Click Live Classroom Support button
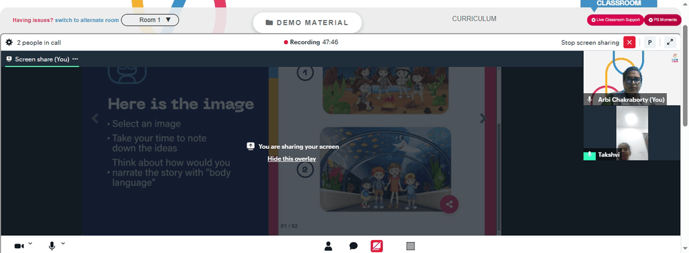 click(615, 20)
